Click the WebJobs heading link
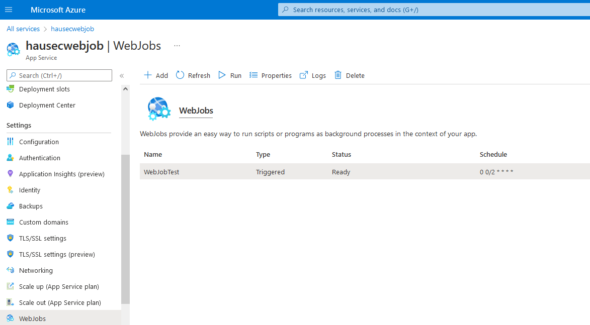The width and height of the screenshot is (590, 325). (196, 111)
